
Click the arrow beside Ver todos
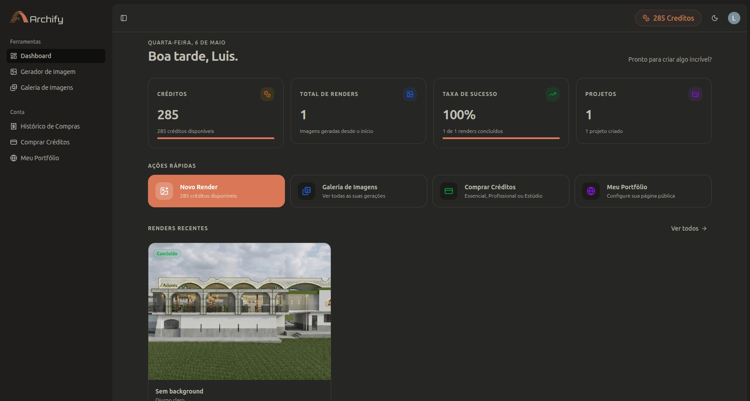click(x=704, y=228)
